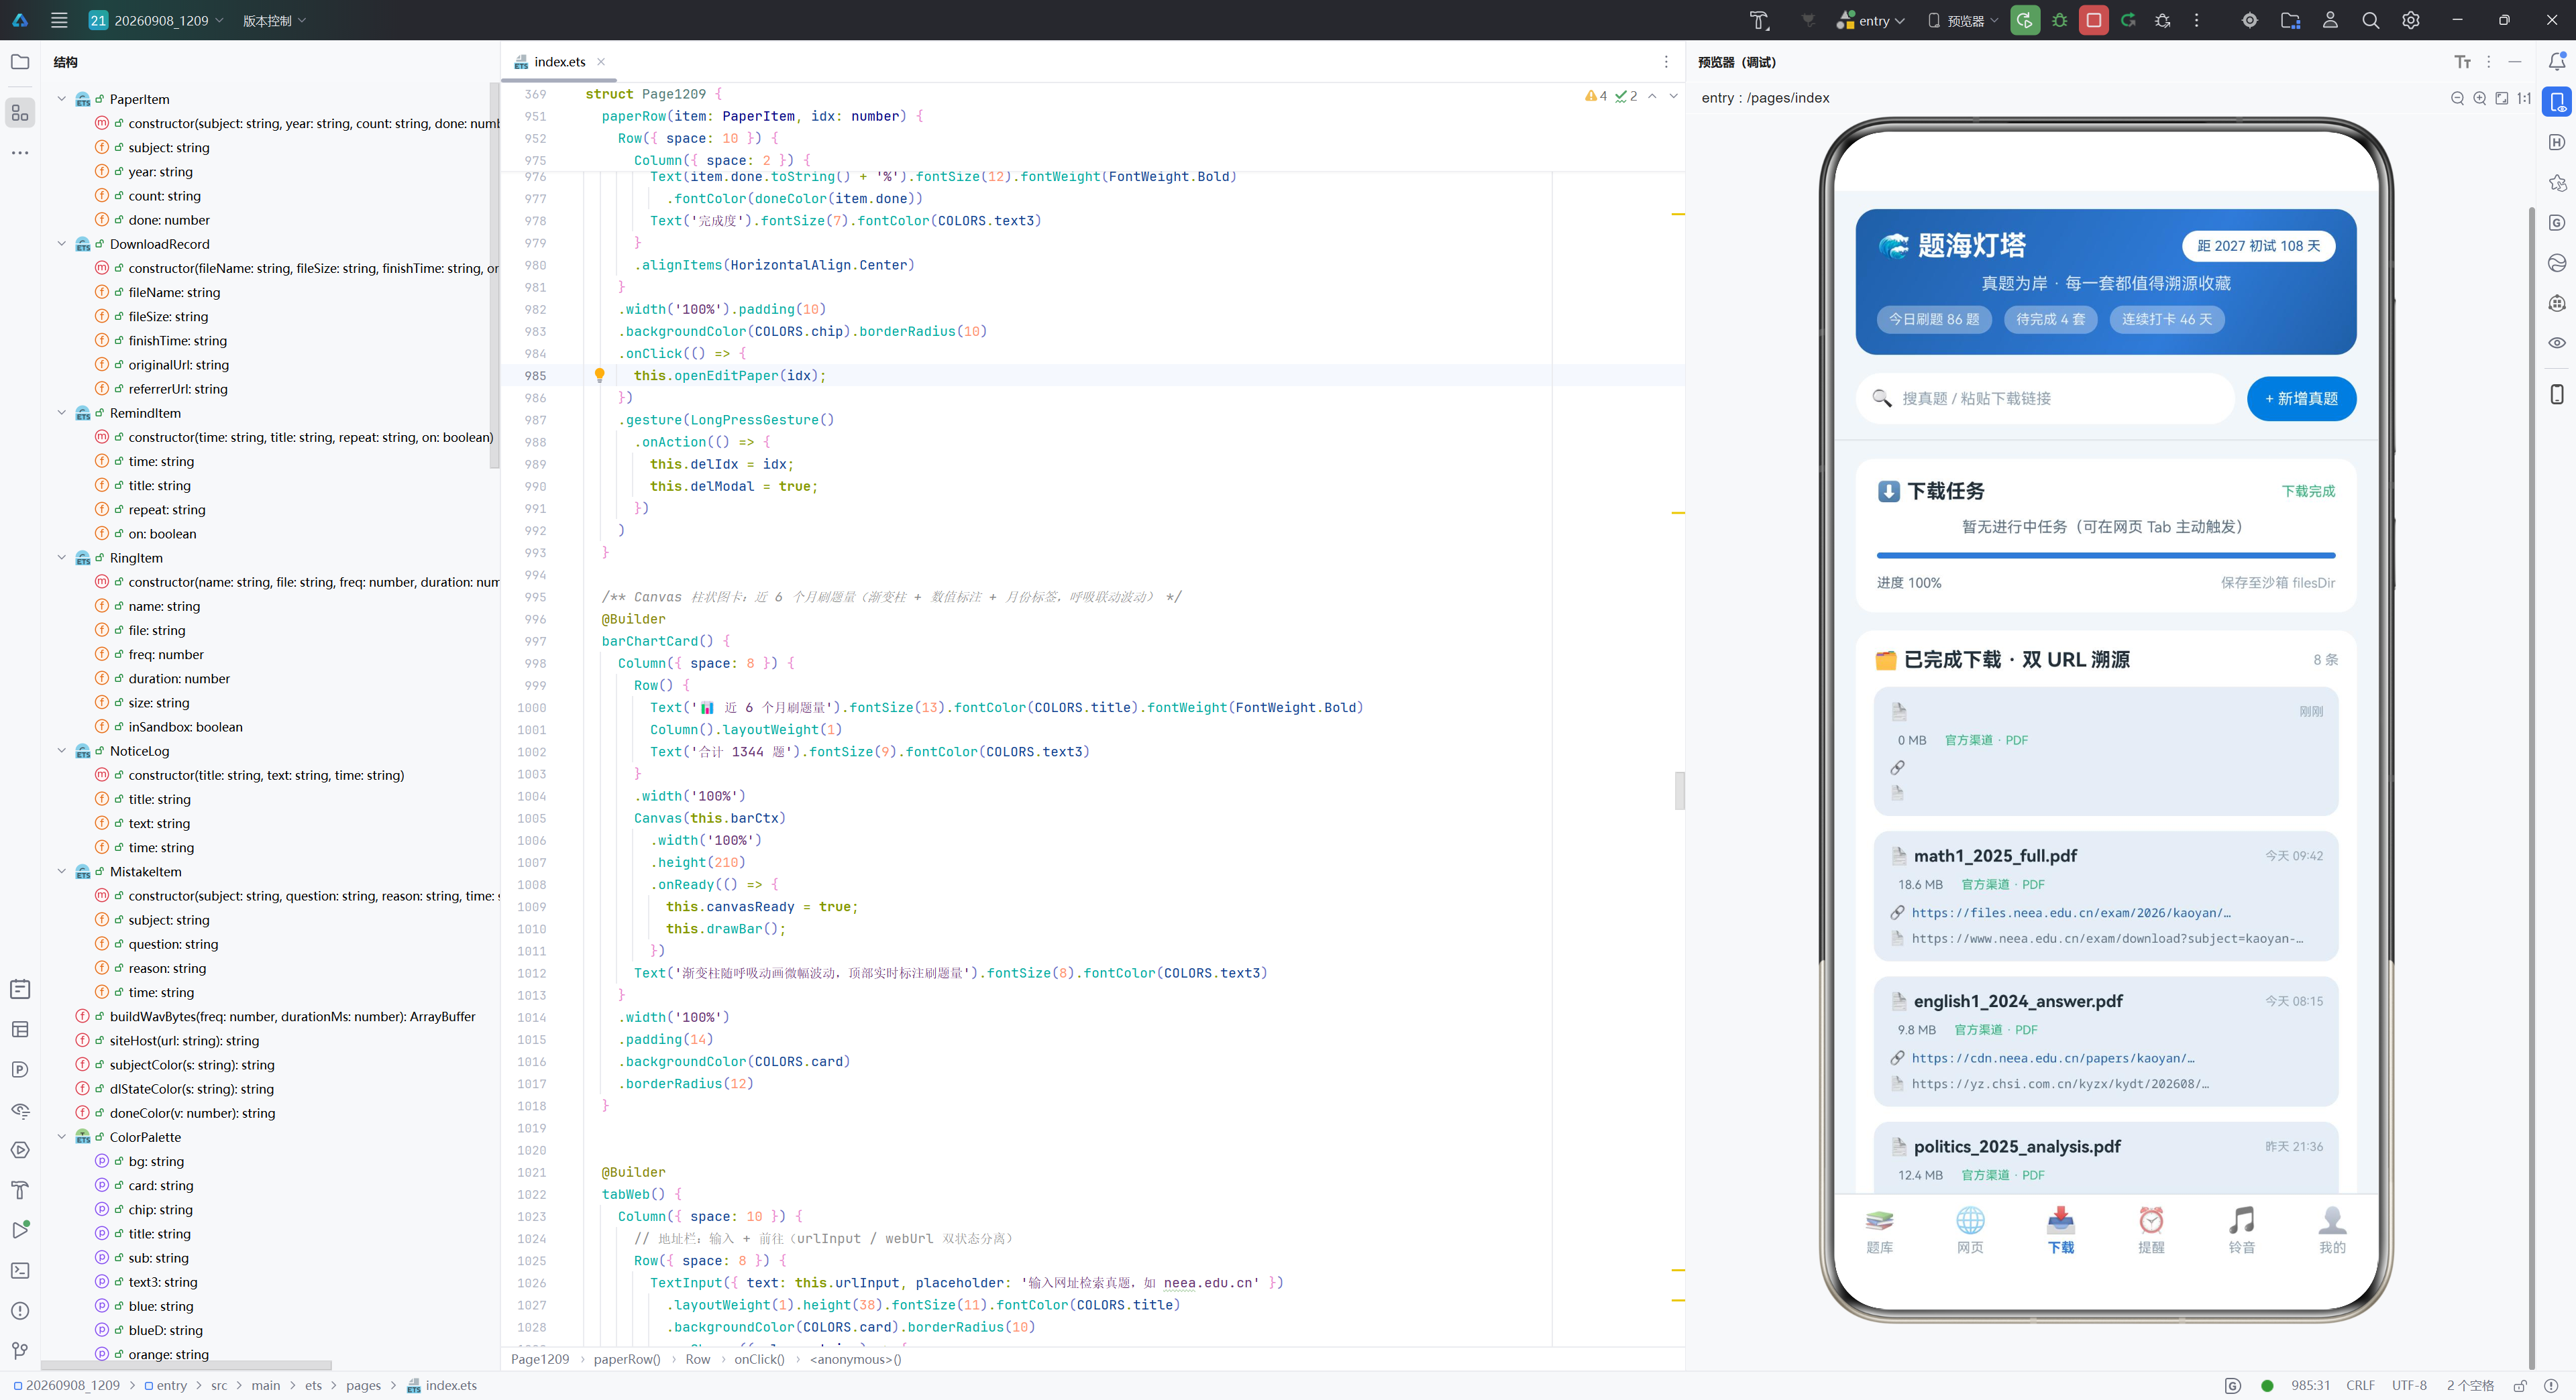Open IDE settings gear

[x=2411, y=20]
